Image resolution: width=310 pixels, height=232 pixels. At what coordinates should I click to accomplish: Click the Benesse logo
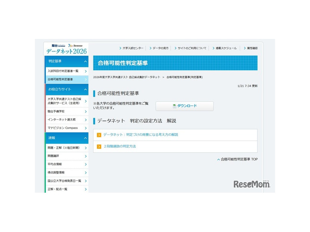pos(75,45)
